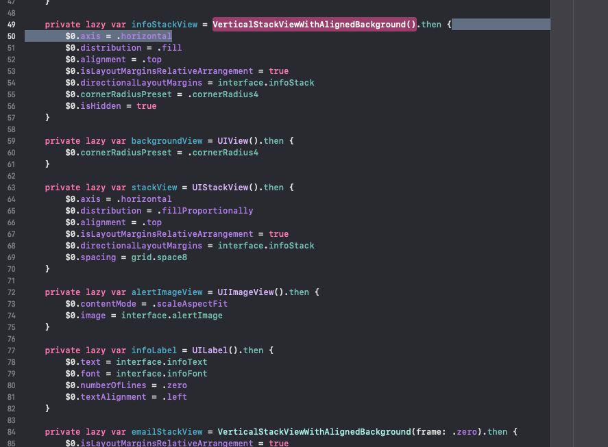Image resolution: width=608 pixels, height=447 pixels.
Task: Click the infoLabel variable name
Action: 154,350
